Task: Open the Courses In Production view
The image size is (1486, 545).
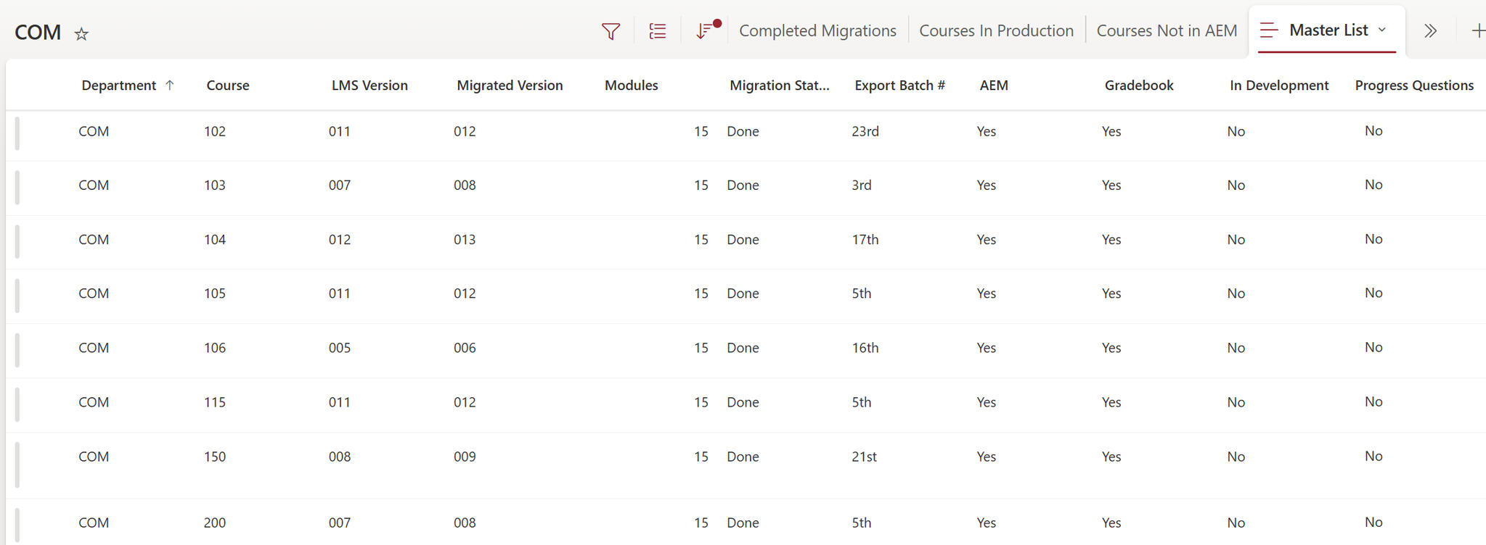Action: [x=996, y=31]
